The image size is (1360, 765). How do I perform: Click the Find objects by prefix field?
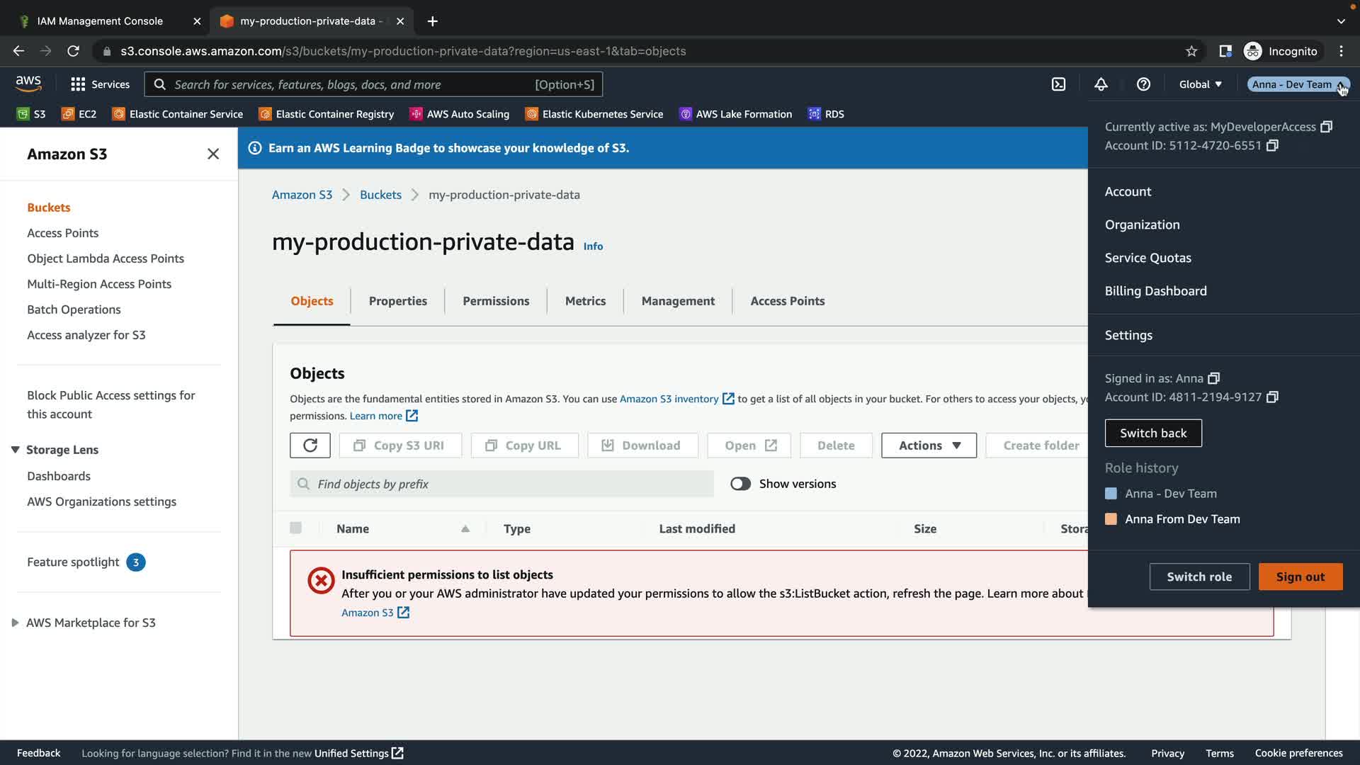coord(501,484)
